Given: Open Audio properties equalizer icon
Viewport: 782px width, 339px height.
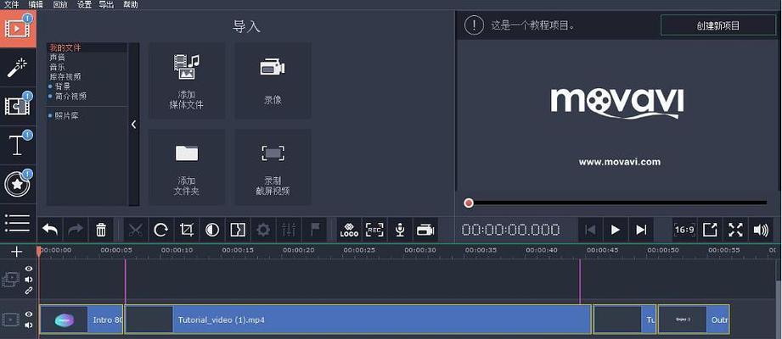Looking at the screenshot, I should [x=289, y=230].
